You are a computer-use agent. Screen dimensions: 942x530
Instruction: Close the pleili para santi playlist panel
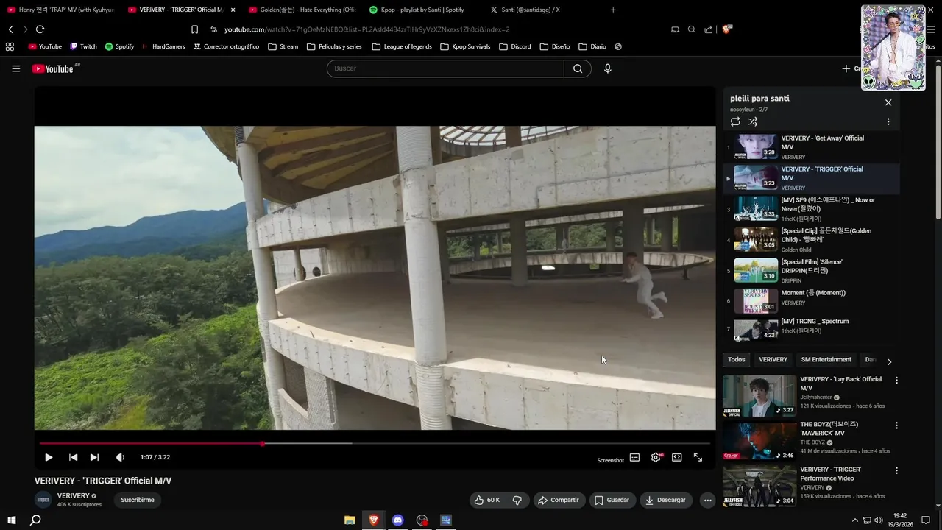[888, 102]
